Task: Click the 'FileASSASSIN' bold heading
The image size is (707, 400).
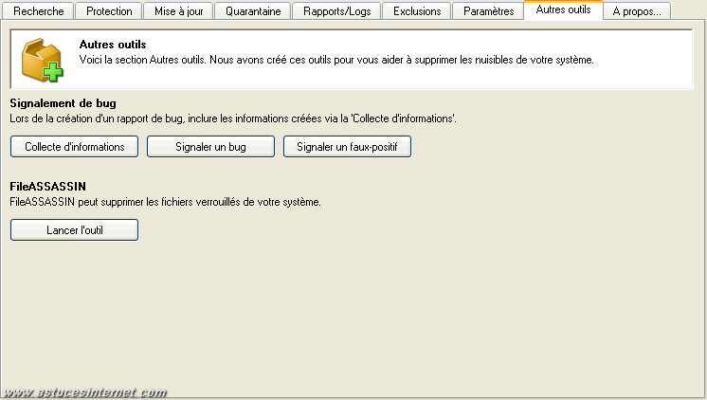Action: [x=47, y=186]
